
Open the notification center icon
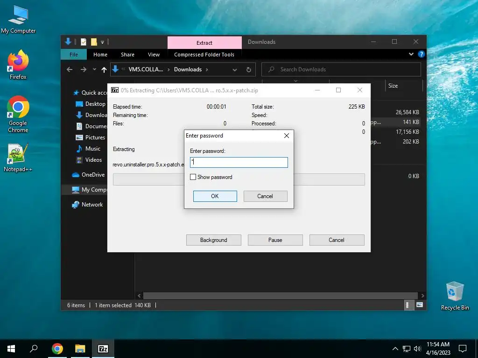463,349
